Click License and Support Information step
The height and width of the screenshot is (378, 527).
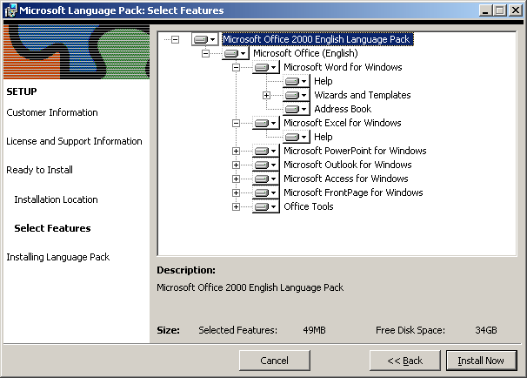click(74, 141)
